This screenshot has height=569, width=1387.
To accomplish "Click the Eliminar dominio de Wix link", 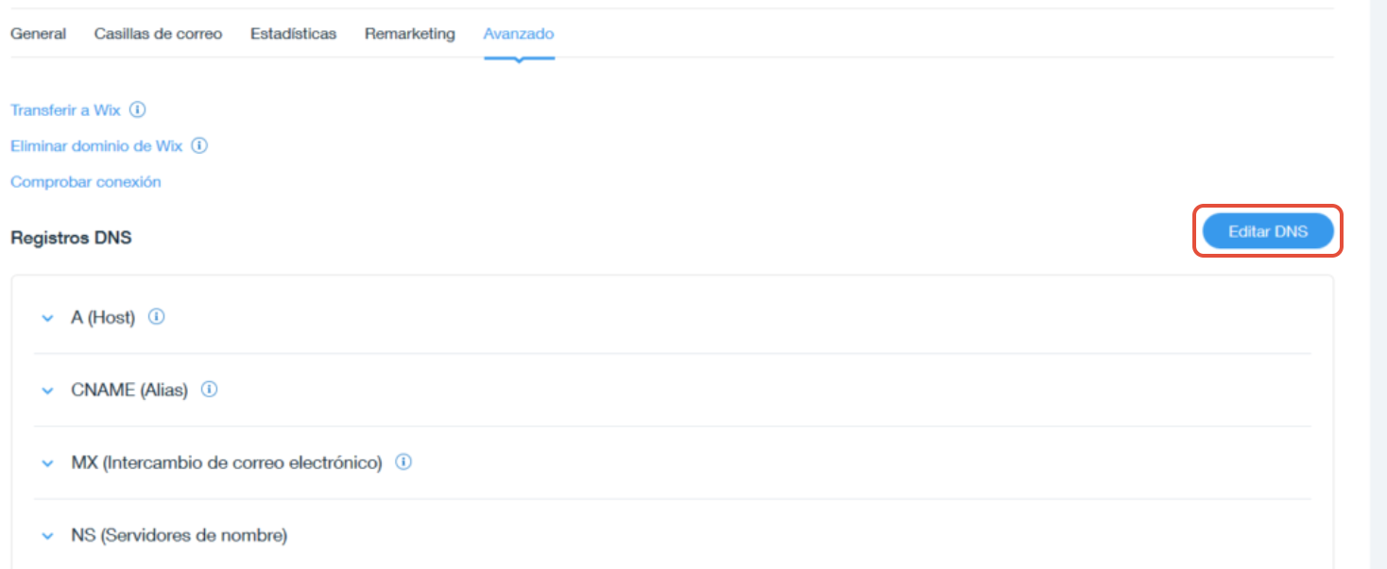I will 96,146.
